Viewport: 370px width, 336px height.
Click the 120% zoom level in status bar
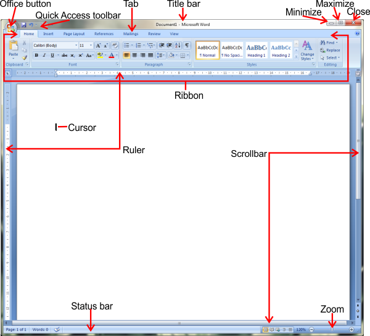click(x=301, y=329)
